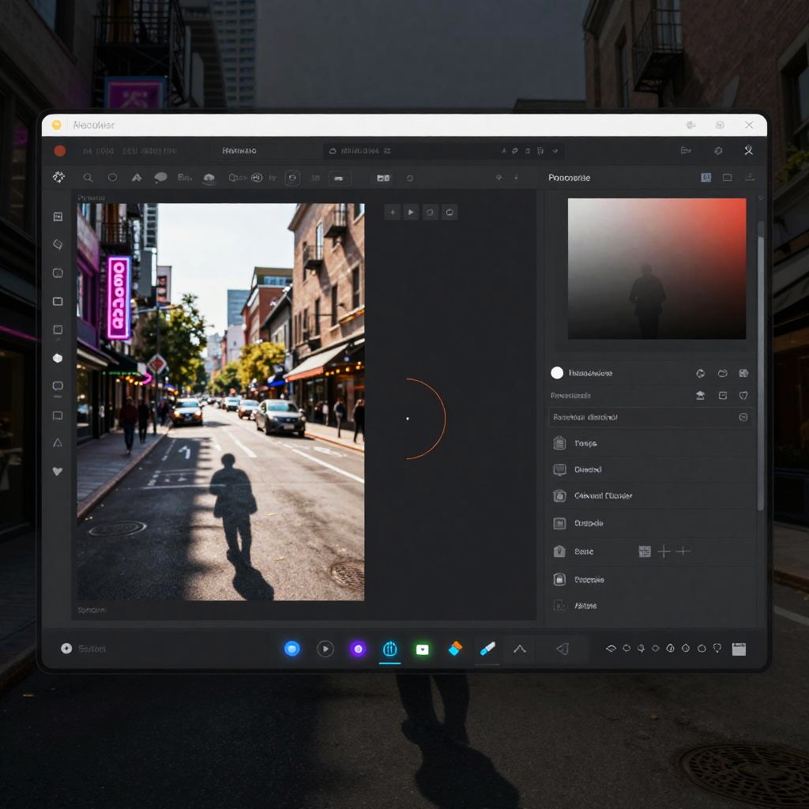The height and width of the screenshot is (809, 809).
Task: Click the orange and blue eraser dock icon
Action: pyautogui.click(x=455, y=649)
